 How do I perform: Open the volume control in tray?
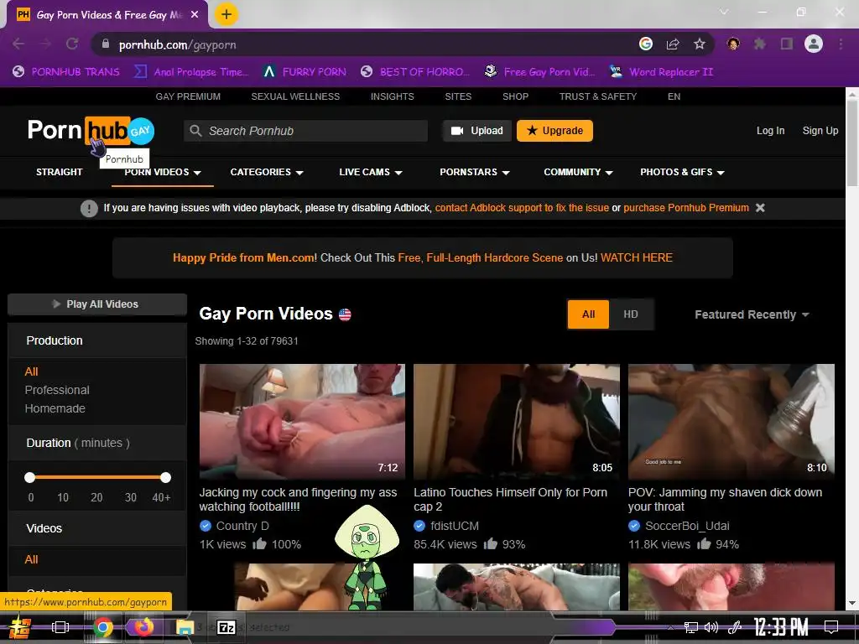[x=711, y=627]
